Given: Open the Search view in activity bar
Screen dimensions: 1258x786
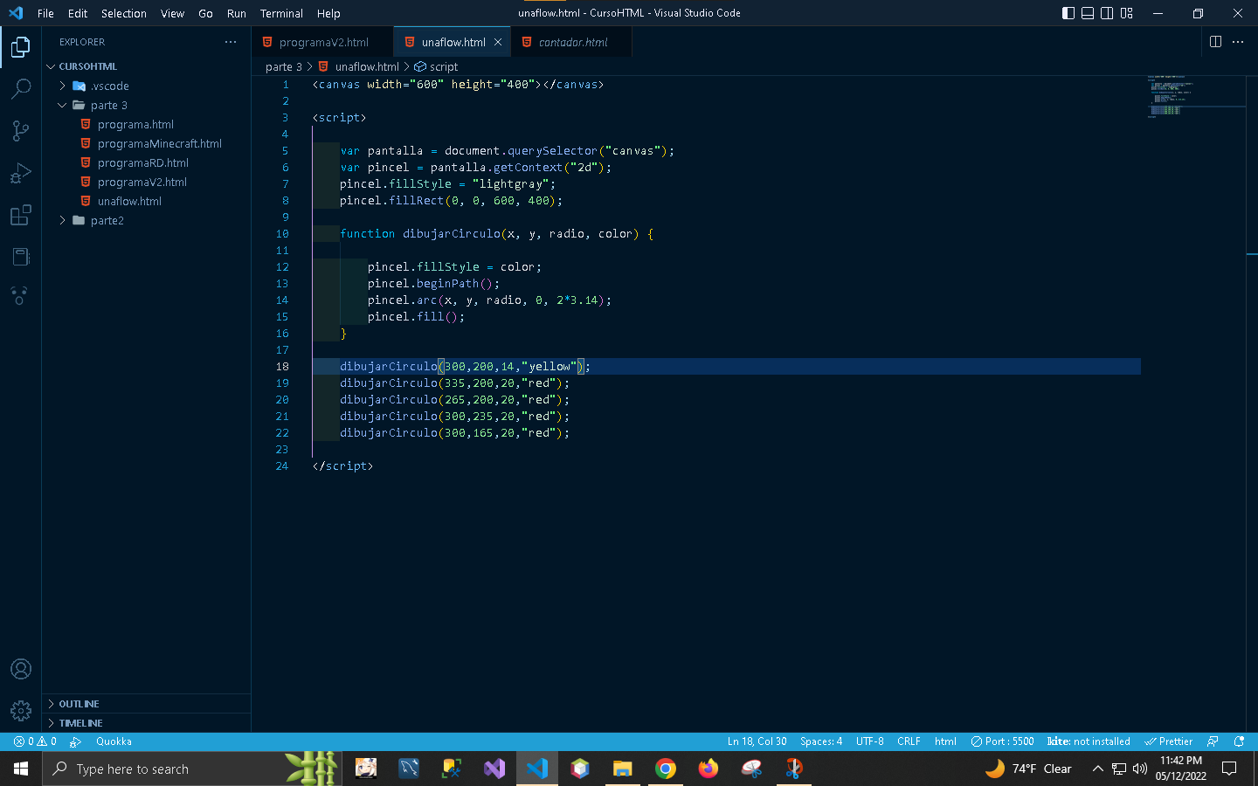Looking at the screenshot, I should [x=21, y=88].
